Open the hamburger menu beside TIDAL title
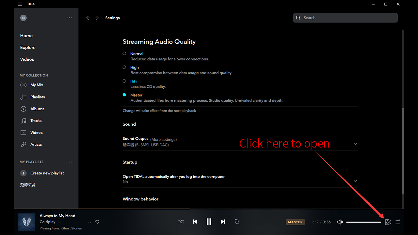The height and width of the screenshot is (235, 418). [x=20, y=4]
